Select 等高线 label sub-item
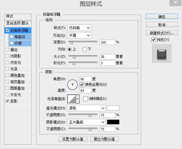The height and width of the screenshot is (149, 182). [20, 37]
